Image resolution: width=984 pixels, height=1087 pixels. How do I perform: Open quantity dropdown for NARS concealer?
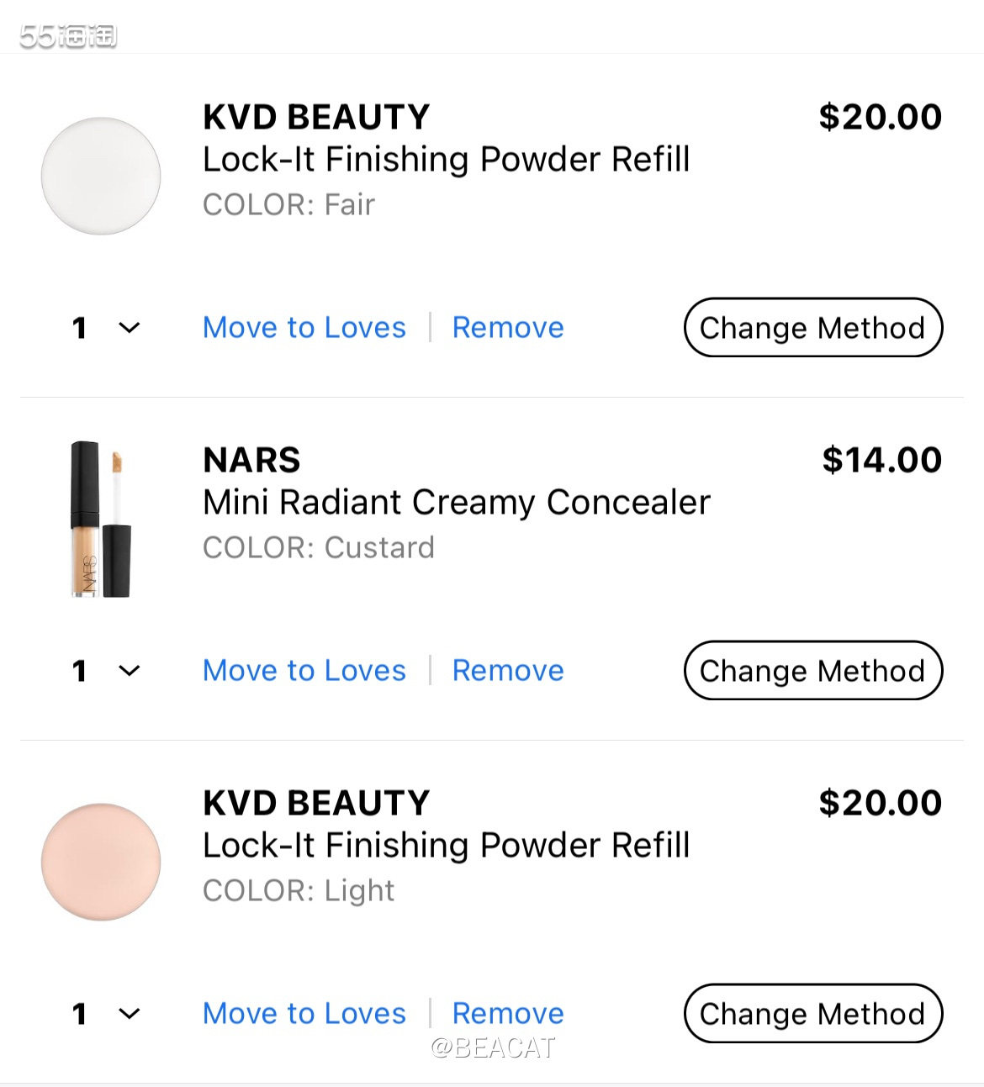[x=106, y=671]
